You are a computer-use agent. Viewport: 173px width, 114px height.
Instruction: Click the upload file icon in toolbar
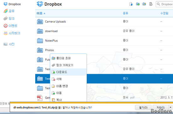pyautogui.click(x=131, y=4)
